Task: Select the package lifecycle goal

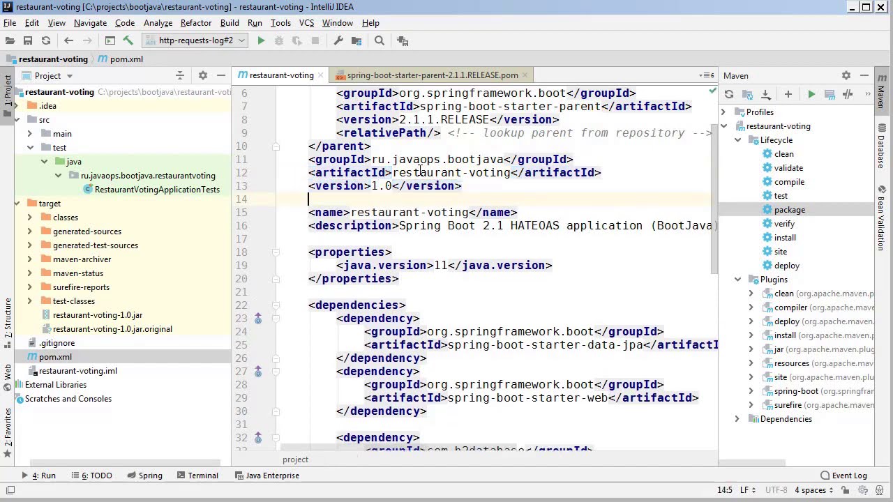Action: pyautogui.click(x=789, y=210)
